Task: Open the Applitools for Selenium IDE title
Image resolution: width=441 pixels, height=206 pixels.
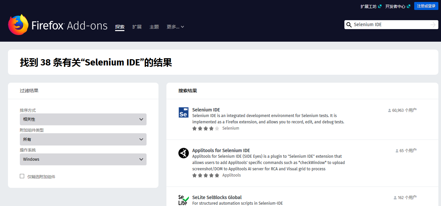Action: [x=221, y=150]
